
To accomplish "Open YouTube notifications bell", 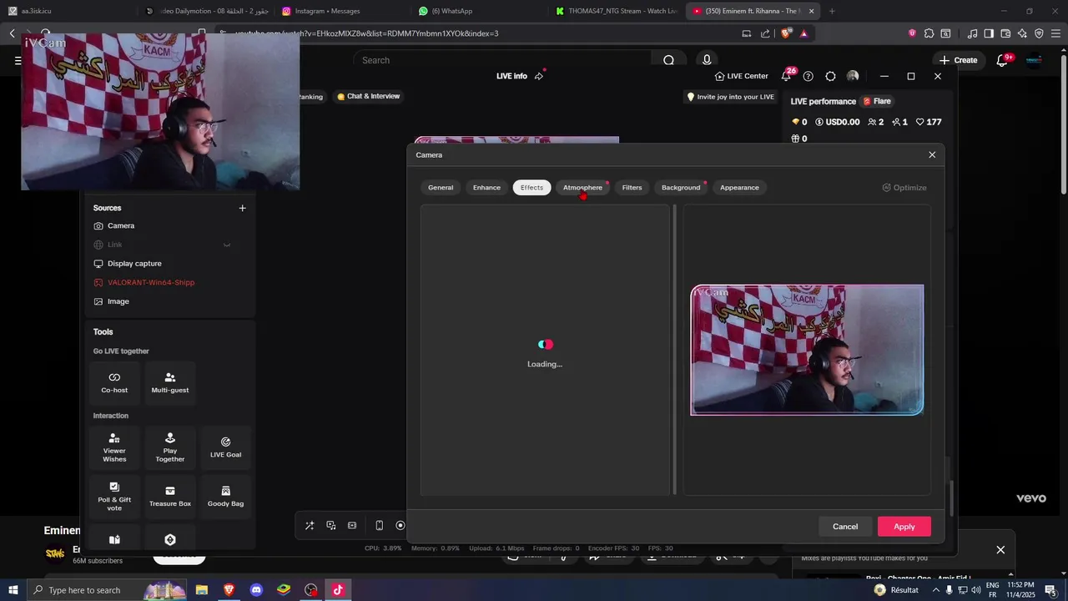I will pos(1003,60).
